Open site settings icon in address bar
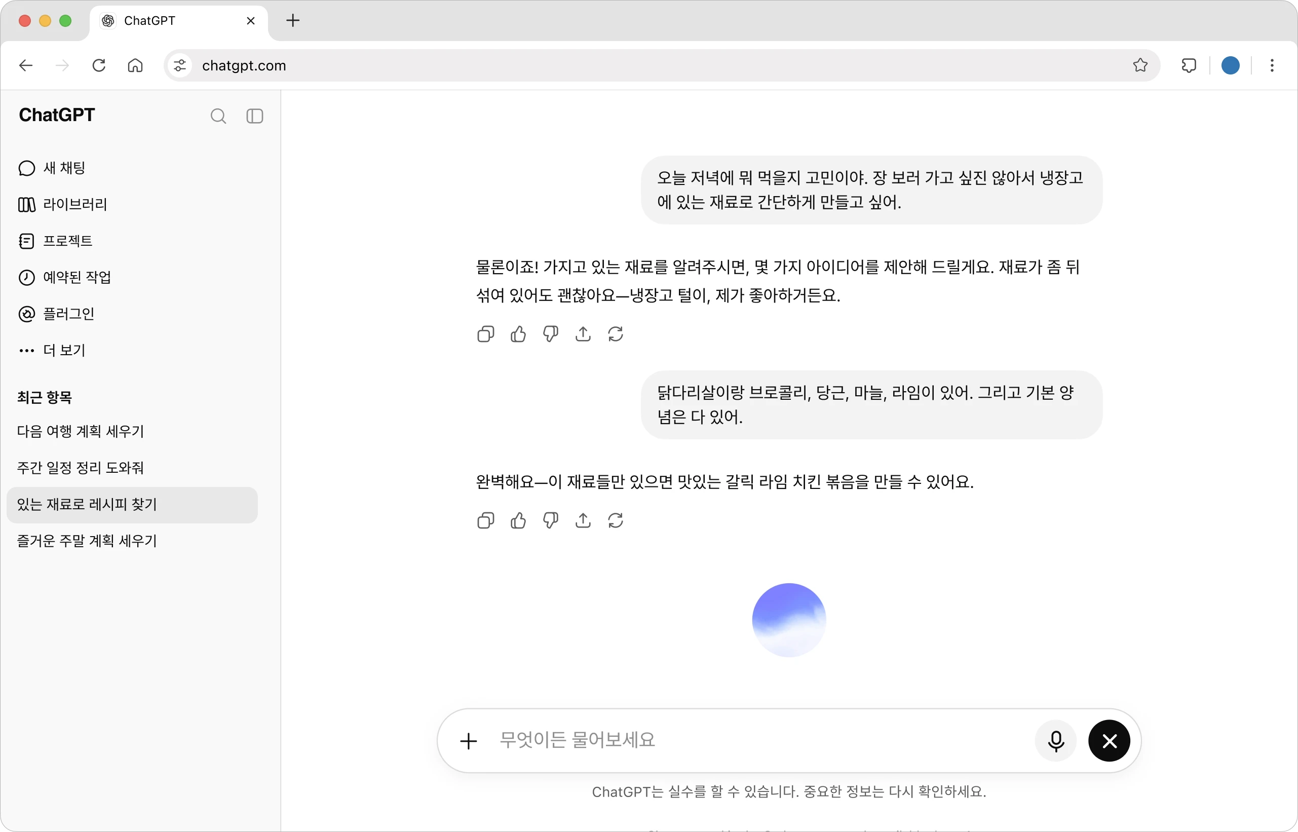1298x832 pixels. [x=180, y=65]
